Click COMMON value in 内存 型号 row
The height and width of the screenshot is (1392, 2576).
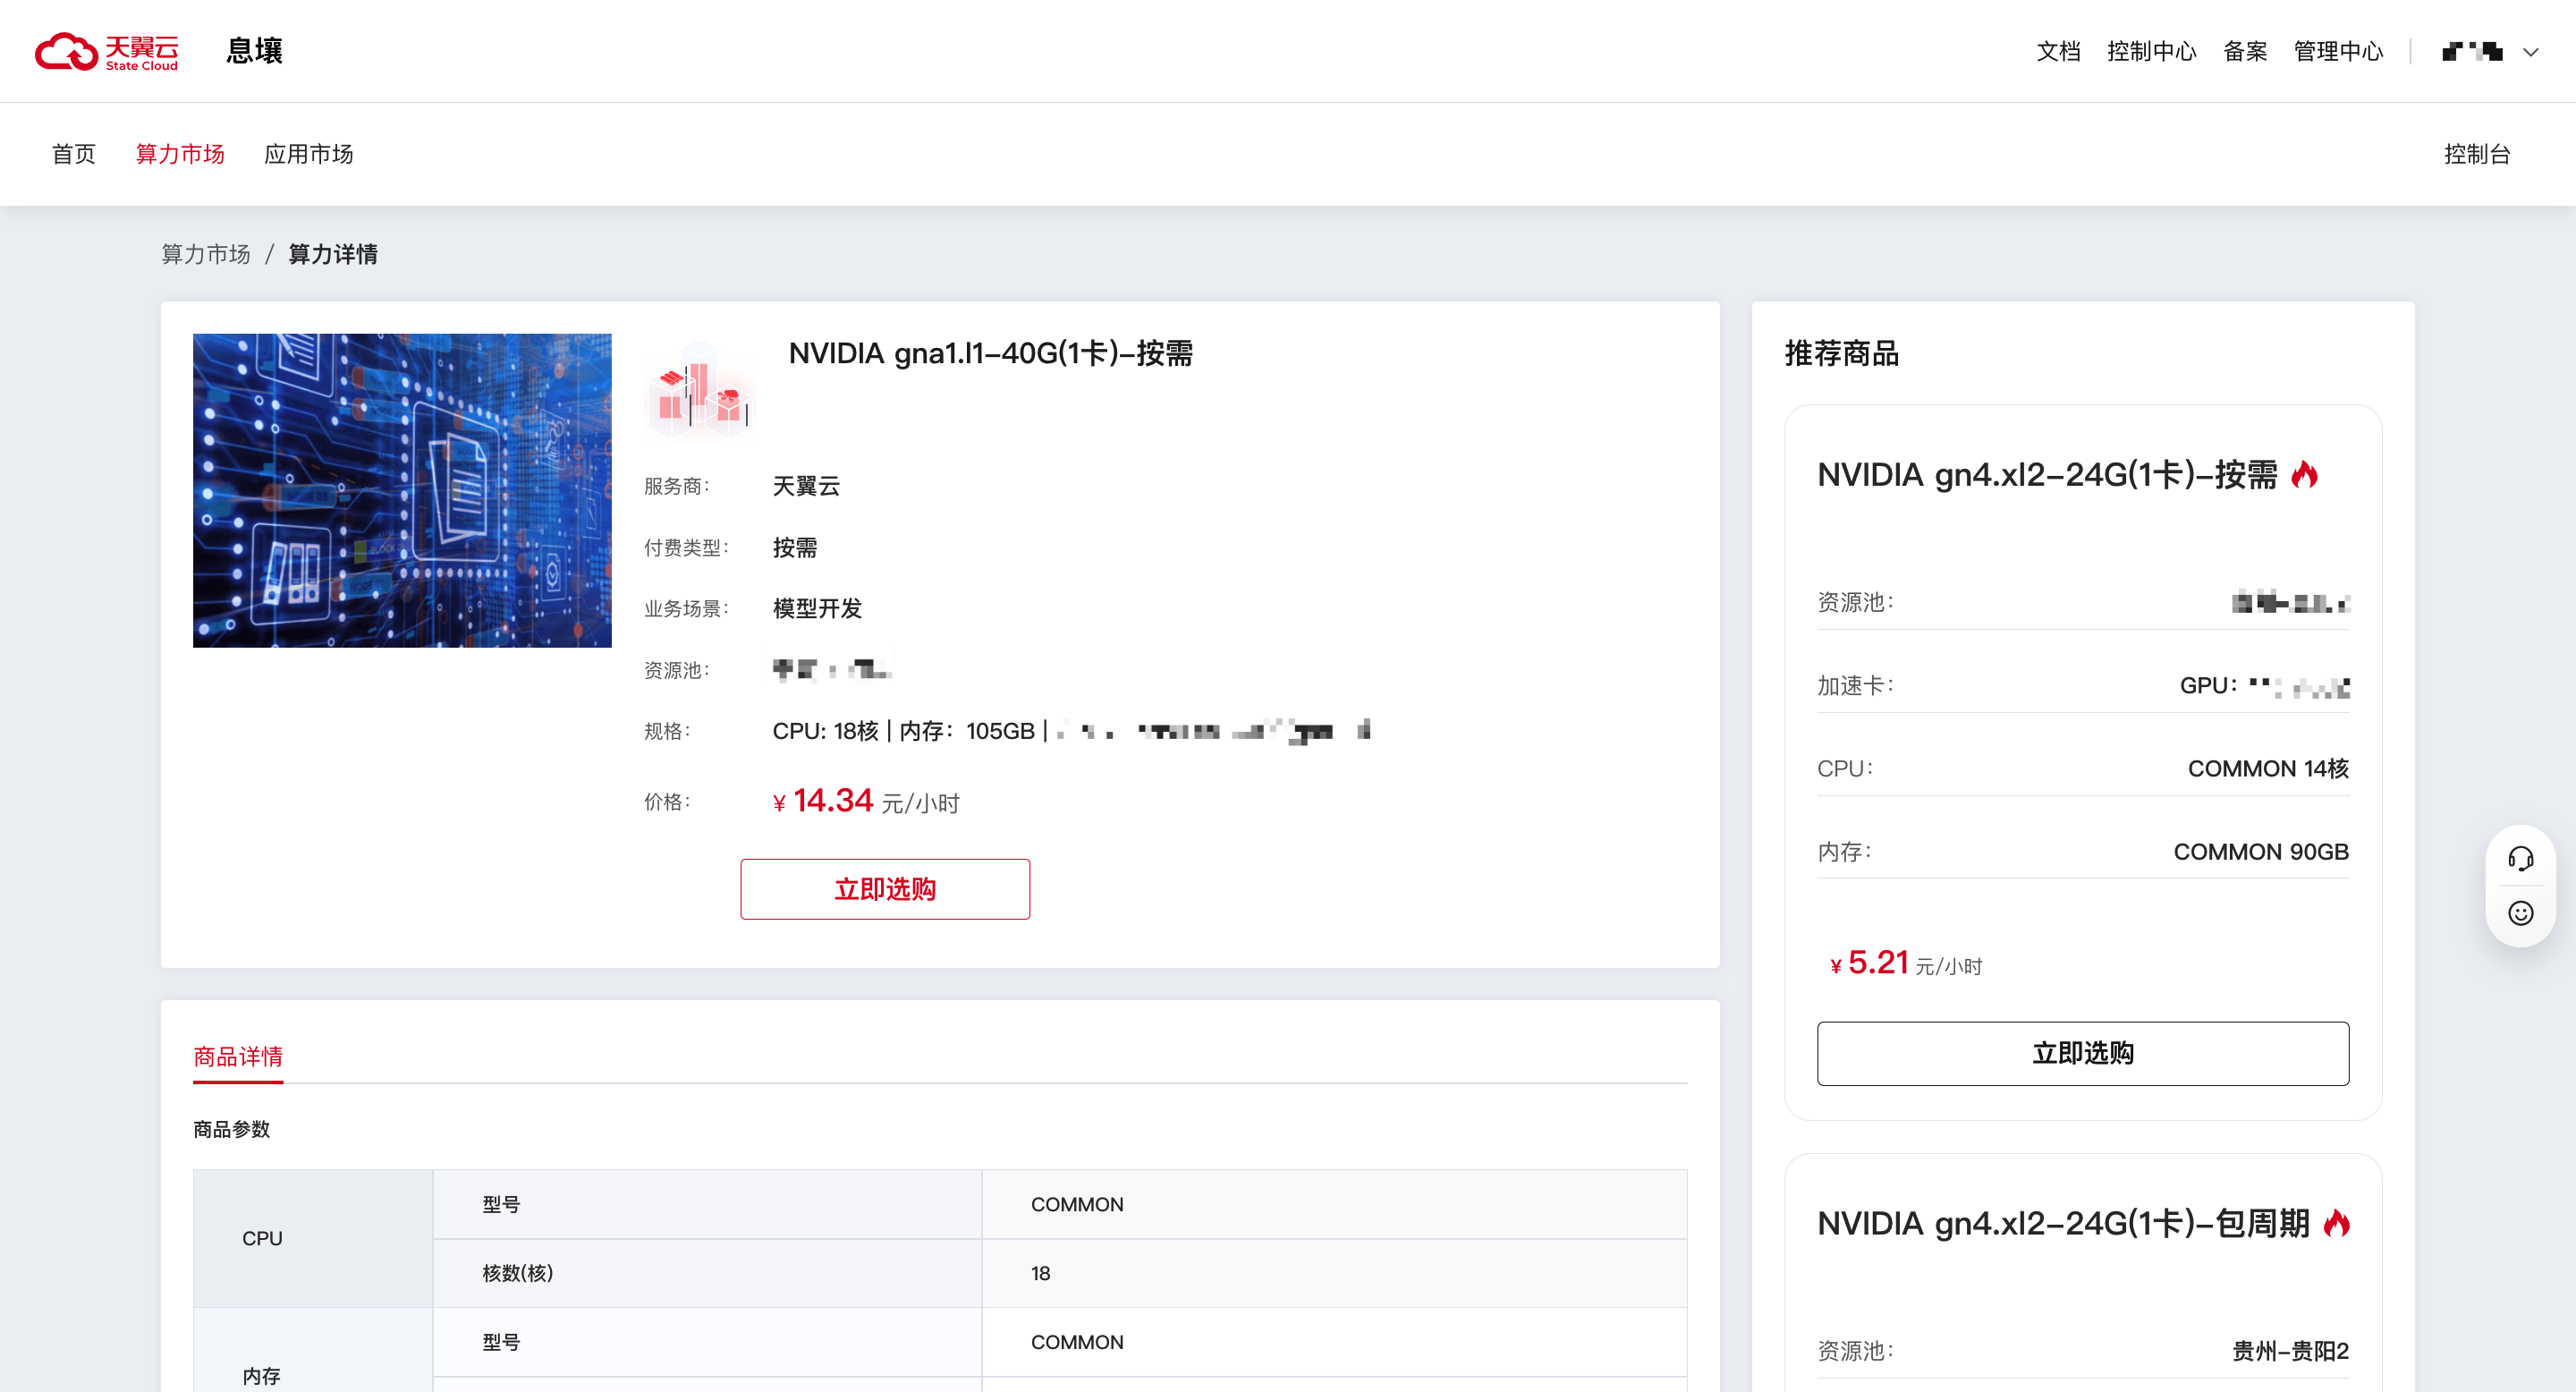(1334, 1342)
